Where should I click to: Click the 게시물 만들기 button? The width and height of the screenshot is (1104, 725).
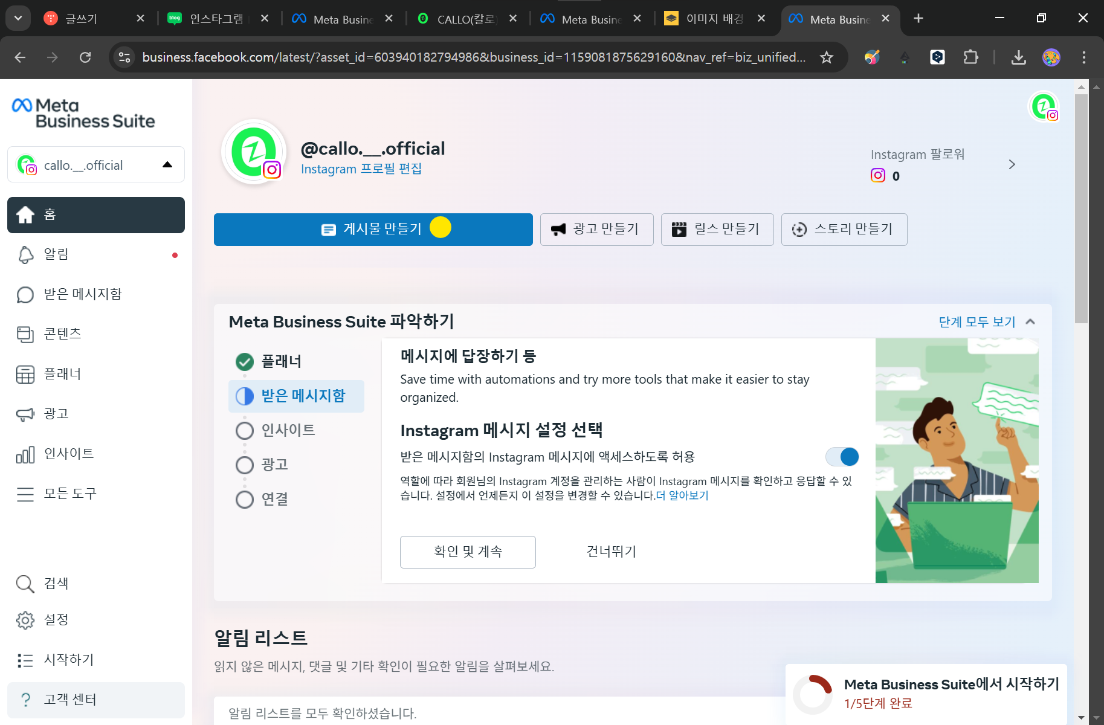click(373, 230)
